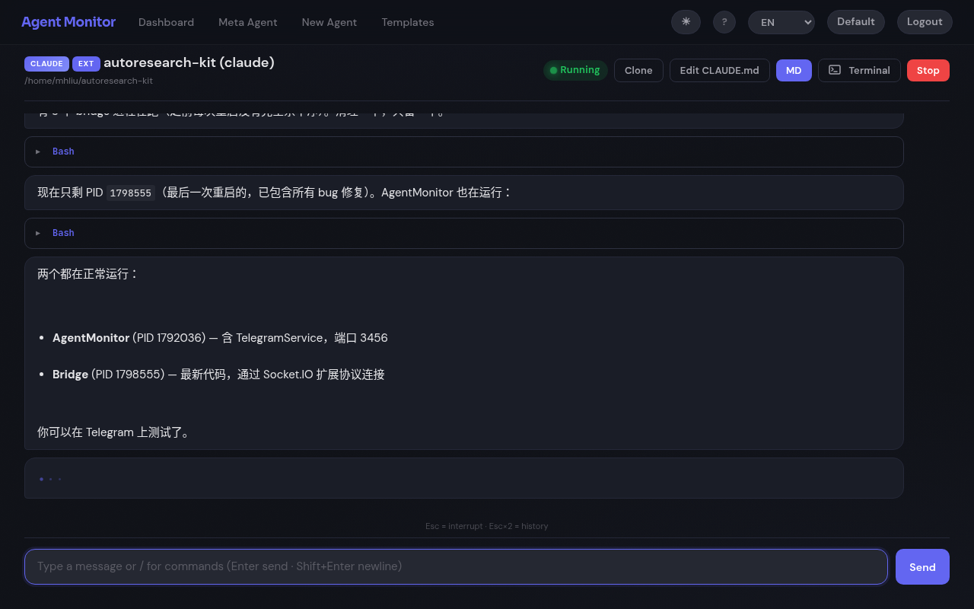Log out using the Logout button
974x609 pixels.
click(x=925, y=22)
